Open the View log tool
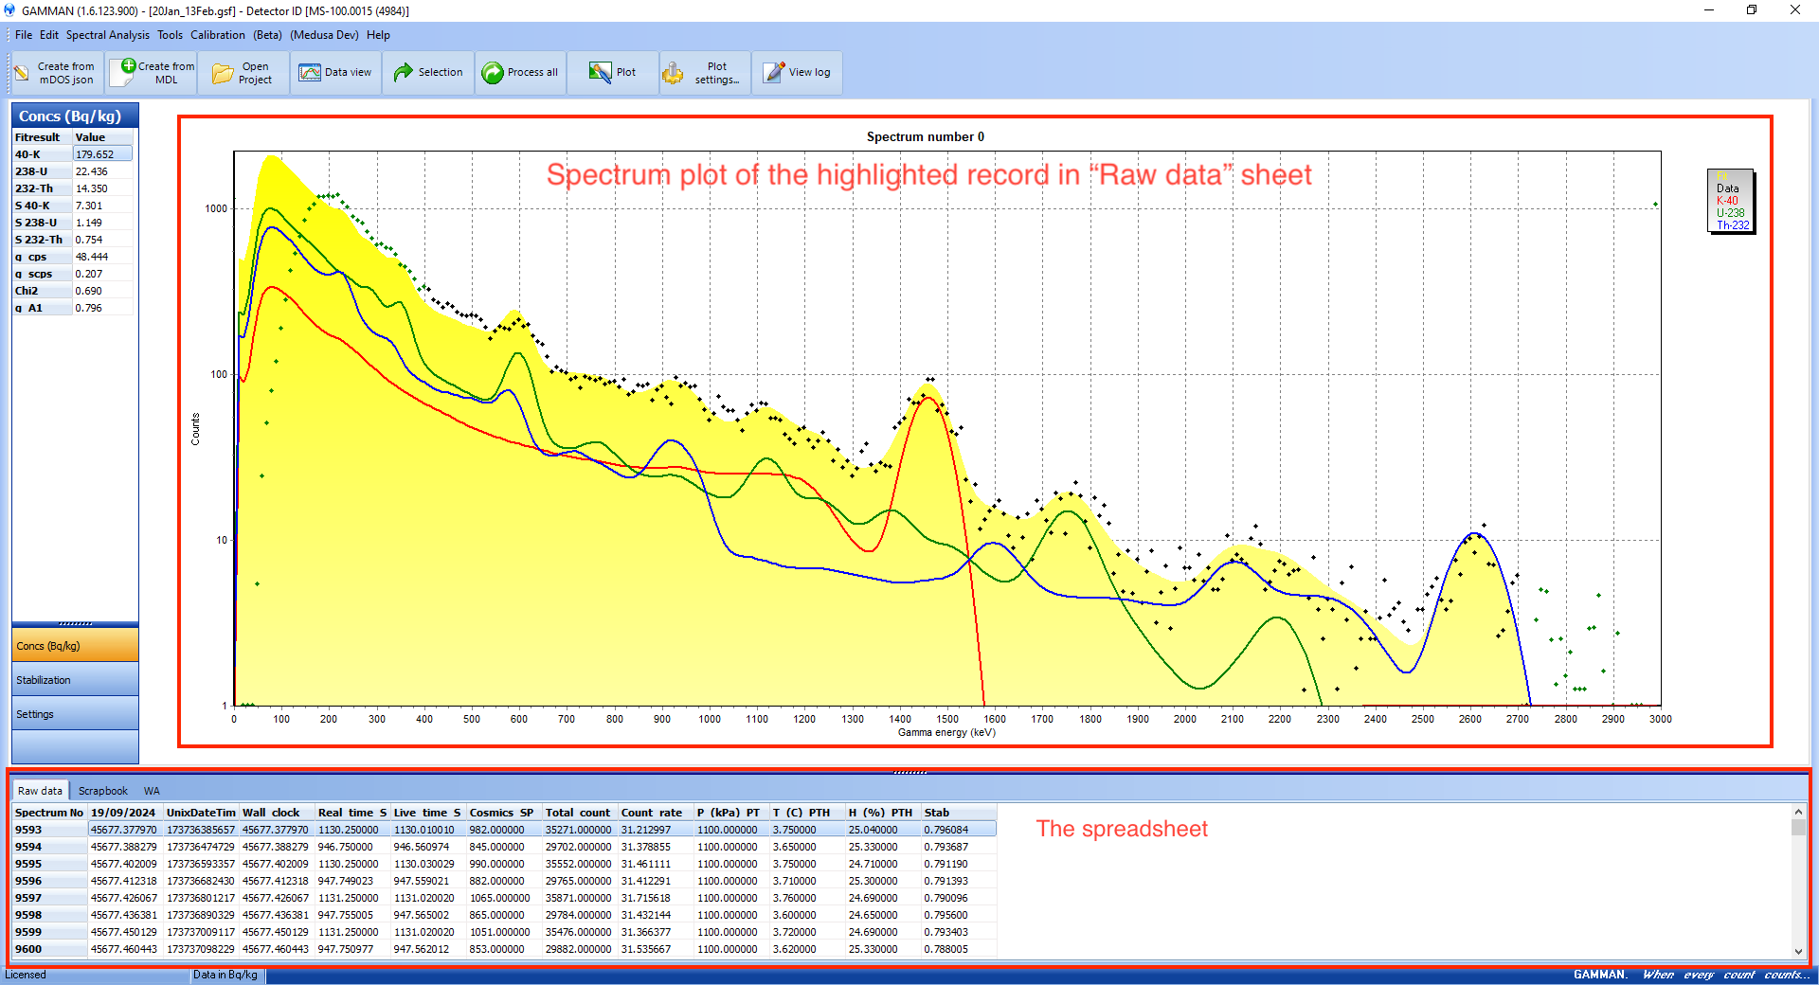Screen dimensions: 1819x985 click(774, 73)
